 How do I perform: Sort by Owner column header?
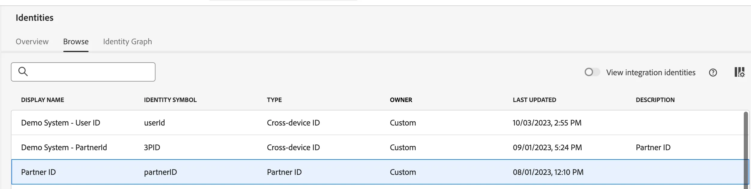click(401, 100)
